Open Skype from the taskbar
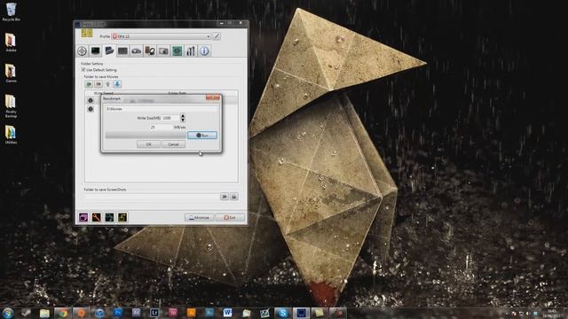The height and width of the screenshot is (319, 568). click(282, 313)
